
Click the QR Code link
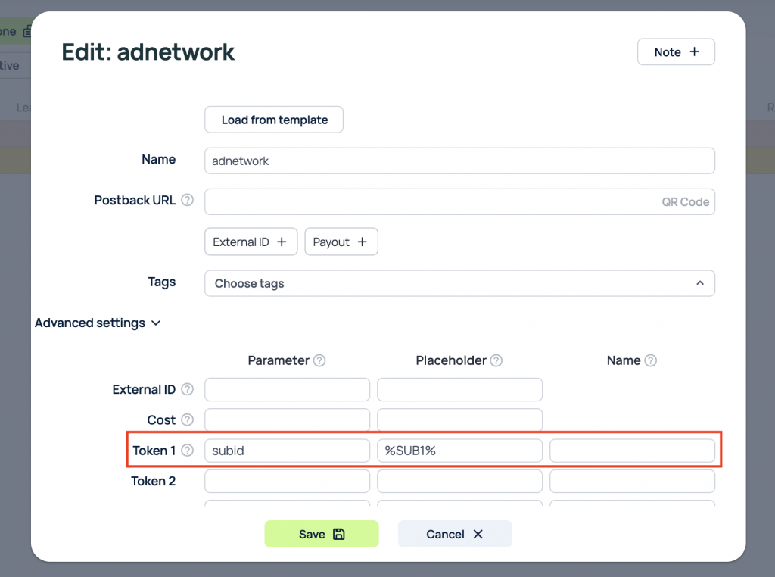point(685,201)
